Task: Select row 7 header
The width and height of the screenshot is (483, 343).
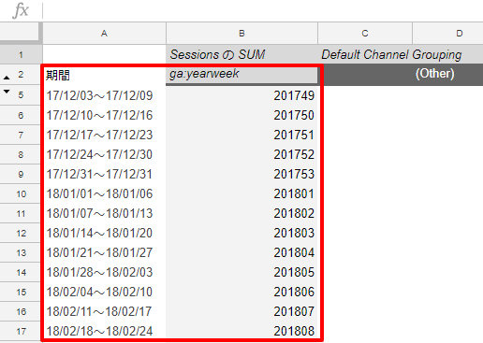Action: coord(21,135)
